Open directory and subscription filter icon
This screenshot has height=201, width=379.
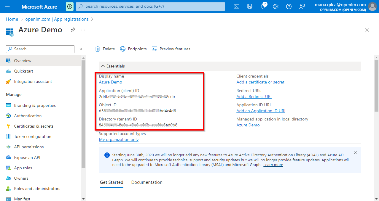(250, 7)
